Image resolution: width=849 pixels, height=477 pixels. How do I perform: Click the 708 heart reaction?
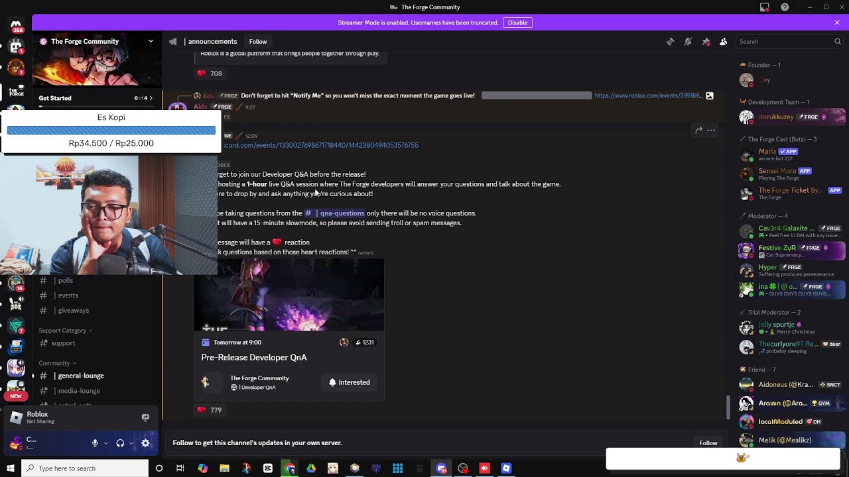click(209, 74)
